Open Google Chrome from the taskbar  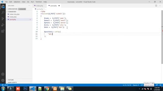click(x=47, y=89)
